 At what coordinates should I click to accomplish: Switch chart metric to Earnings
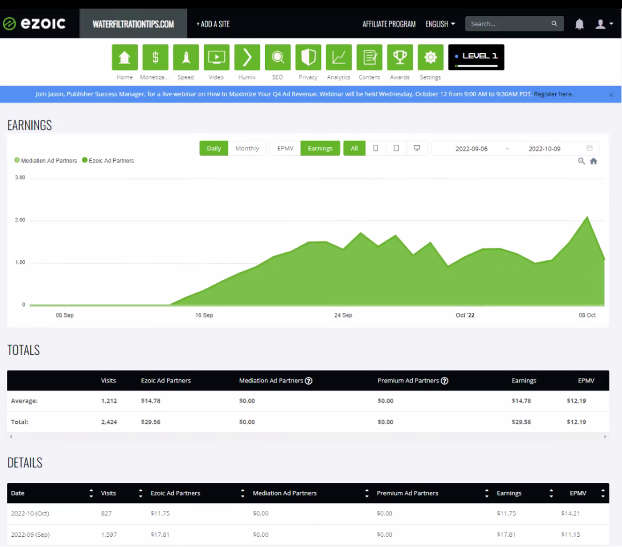pyautogui.click(x=320, y=148)
